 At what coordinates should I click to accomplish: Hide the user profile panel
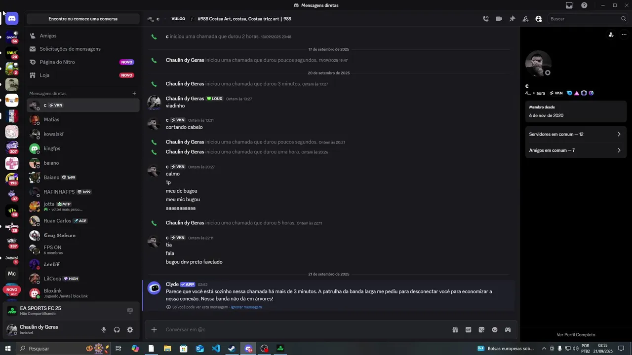coord(539,19)
